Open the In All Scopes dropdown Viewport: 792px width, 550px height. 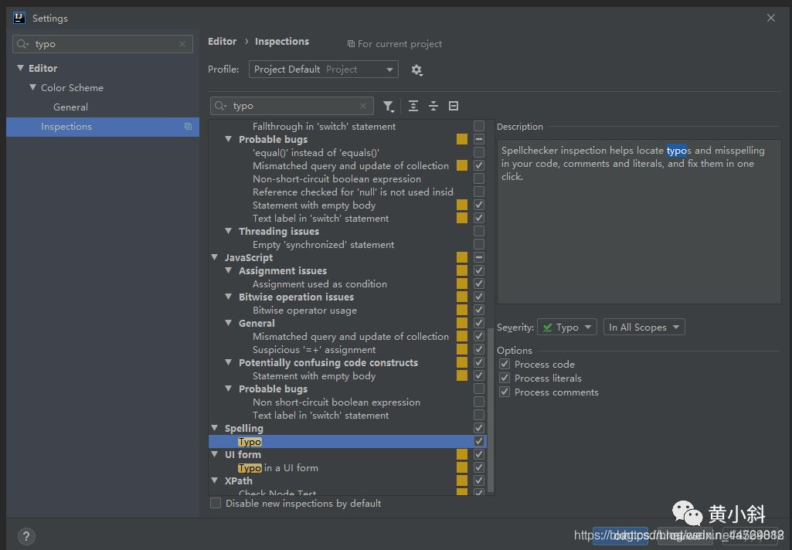(x=644, y=328)
